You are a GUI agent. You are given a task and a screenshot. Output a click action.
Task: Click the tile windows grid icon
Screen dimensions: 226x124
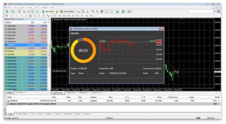(x=102, y=11)
